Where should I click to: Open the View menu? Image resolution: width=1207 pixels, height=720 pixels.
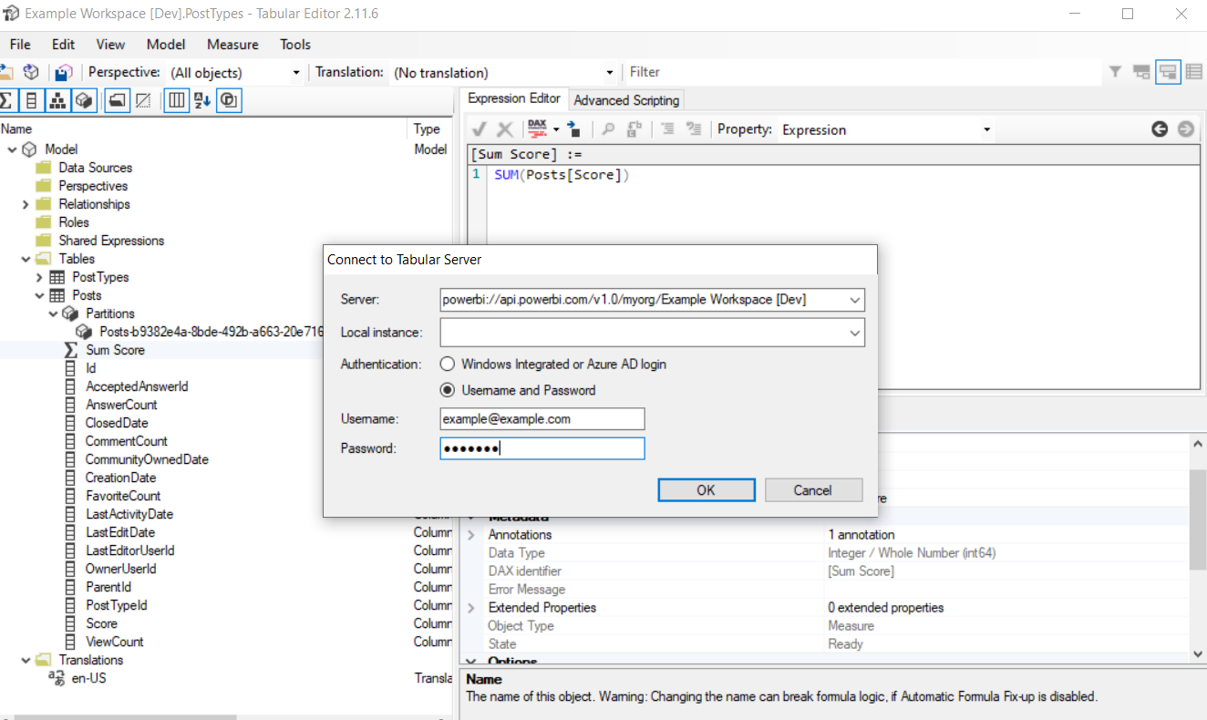click(x=110, y=44)
